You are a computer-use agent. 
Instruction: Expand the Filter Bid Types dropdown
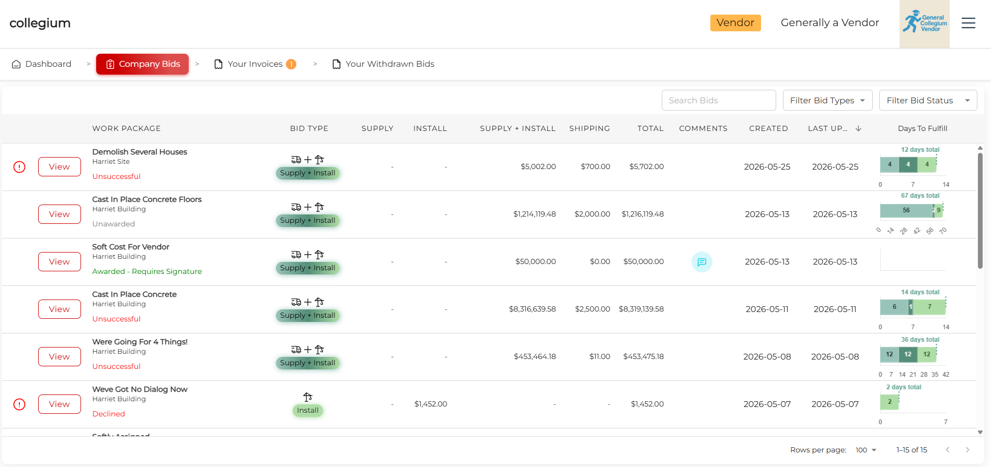[827, 100]
